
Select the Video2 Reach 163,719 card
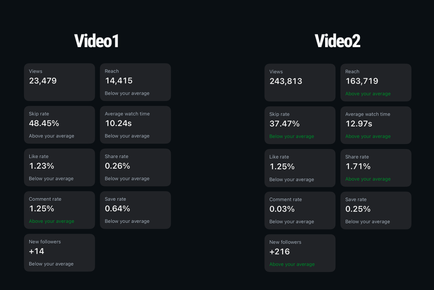376,83
